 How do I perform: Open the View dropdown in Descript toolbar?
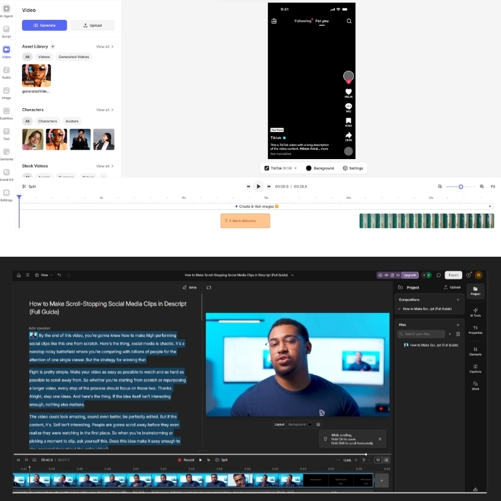[44, 275]
